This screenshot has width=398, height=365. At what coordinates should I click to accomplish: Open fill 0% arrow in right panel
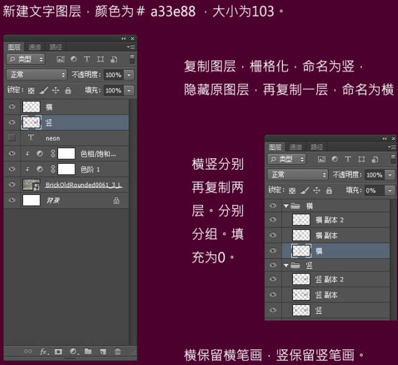pyautogui.click(x=390, y=191)
